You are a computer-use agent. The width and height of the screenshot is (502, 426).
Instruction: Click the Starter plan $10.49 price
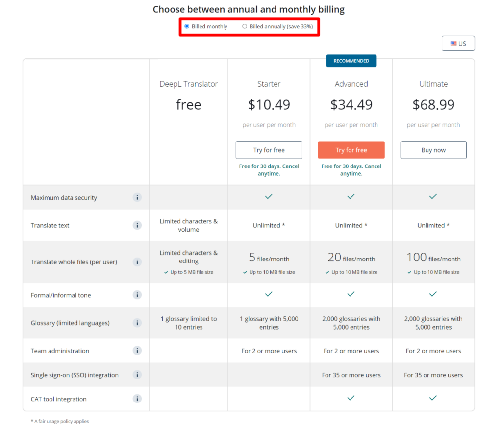269,105
